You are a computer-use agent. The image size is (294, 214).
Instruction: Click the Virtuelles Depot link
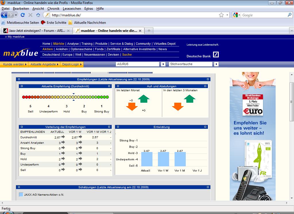165,44
